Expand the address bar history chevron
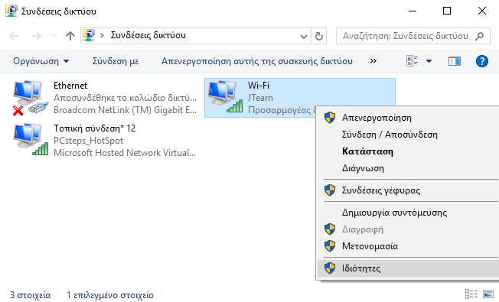Screen dimensions: 499x302 pyautogui.click(x=304, y=36)
